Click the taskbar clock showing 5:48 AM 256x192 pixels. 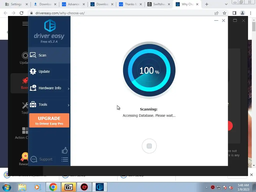243,187
